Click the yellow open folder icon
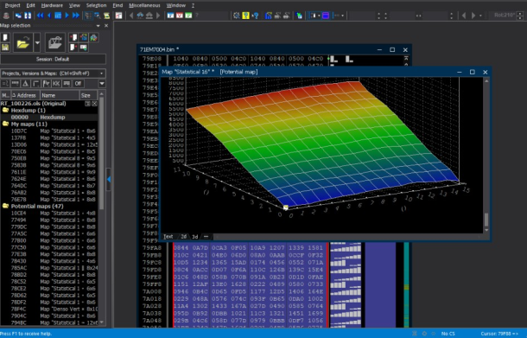This screenshot has width=527, height=338. [x=22, y=42]
